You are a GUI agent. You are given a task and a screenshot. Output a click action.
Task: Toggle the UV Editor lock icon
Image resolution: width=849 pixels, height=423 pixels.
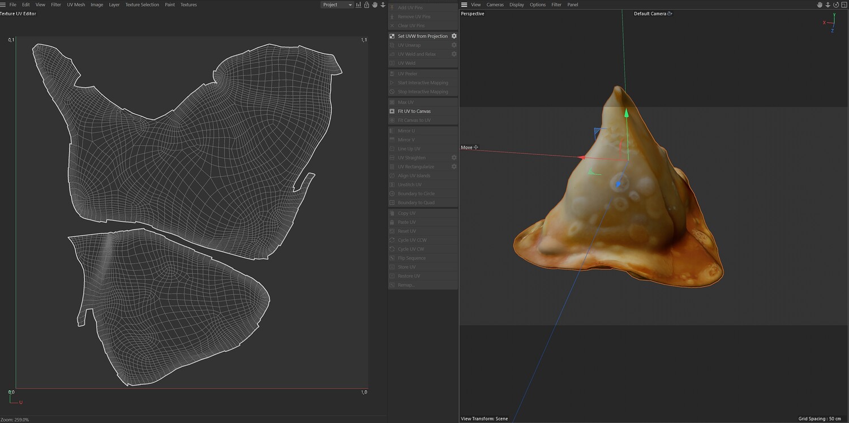coord(366,5)
